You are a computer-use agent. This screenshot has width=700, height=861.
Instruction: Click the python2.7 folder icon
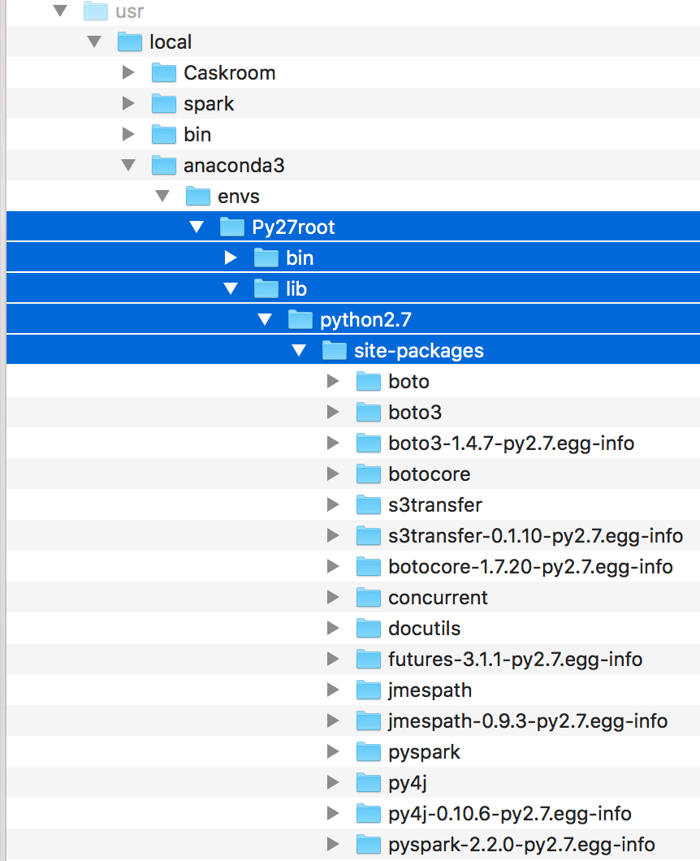[x=300, y=319]
